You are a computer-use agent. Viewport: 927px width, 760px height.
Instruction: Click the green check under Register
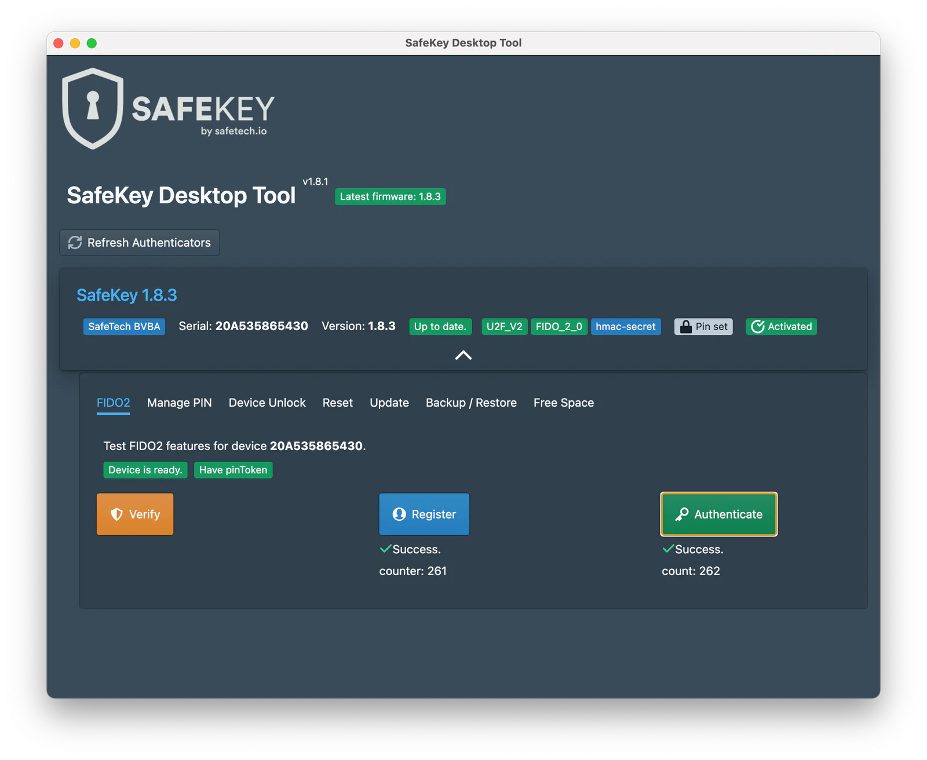click(x=385, y=549)
